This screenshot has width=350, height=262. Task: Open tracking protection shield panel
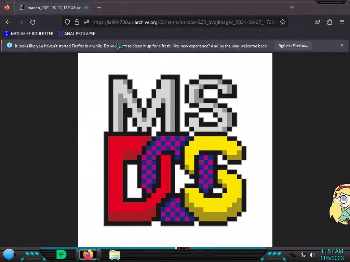click(x=67, y=22)
